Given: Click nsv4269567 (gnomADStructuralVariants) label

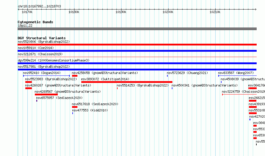Looking at the screenshot, I should click(x=68, y=92).
